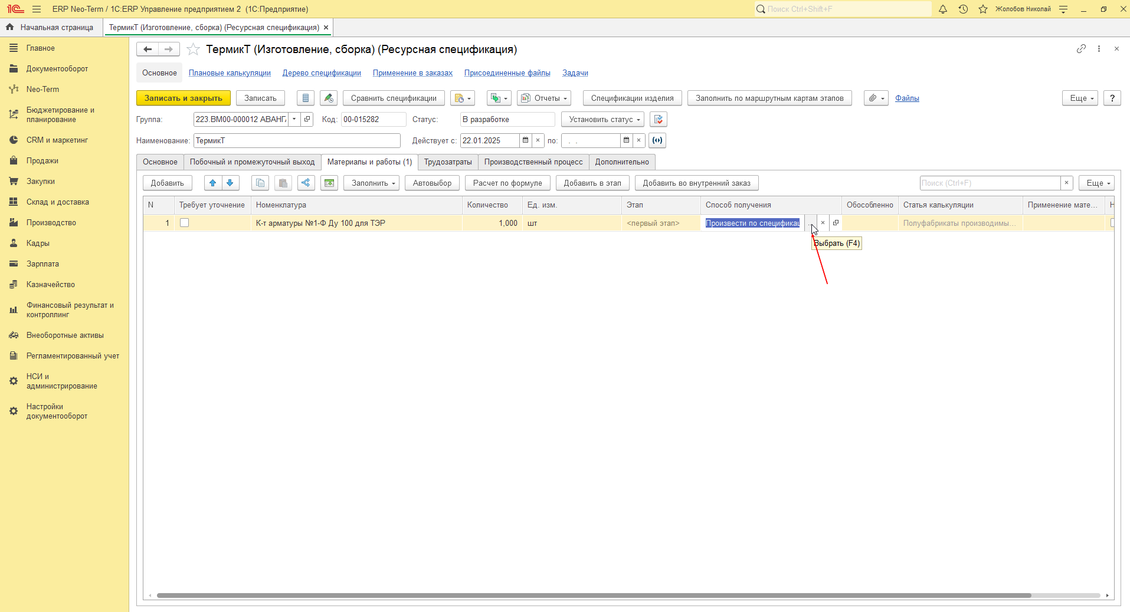
Task: Click the interval (••) icon after date fields
Action: [x=657, y=140]
